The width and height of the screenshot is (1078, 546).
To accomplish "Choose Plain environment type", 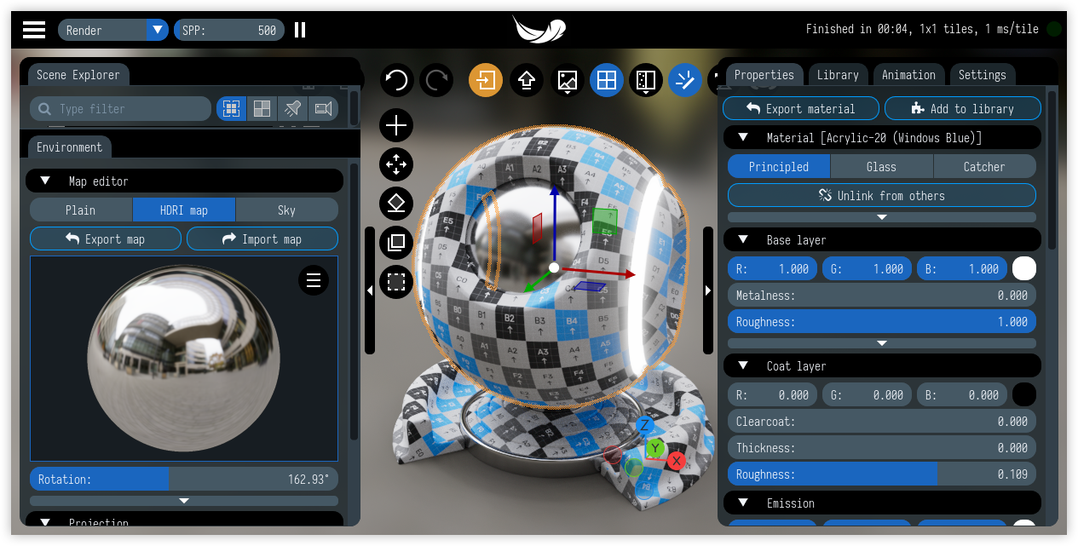I will click(x=81, y=210).
